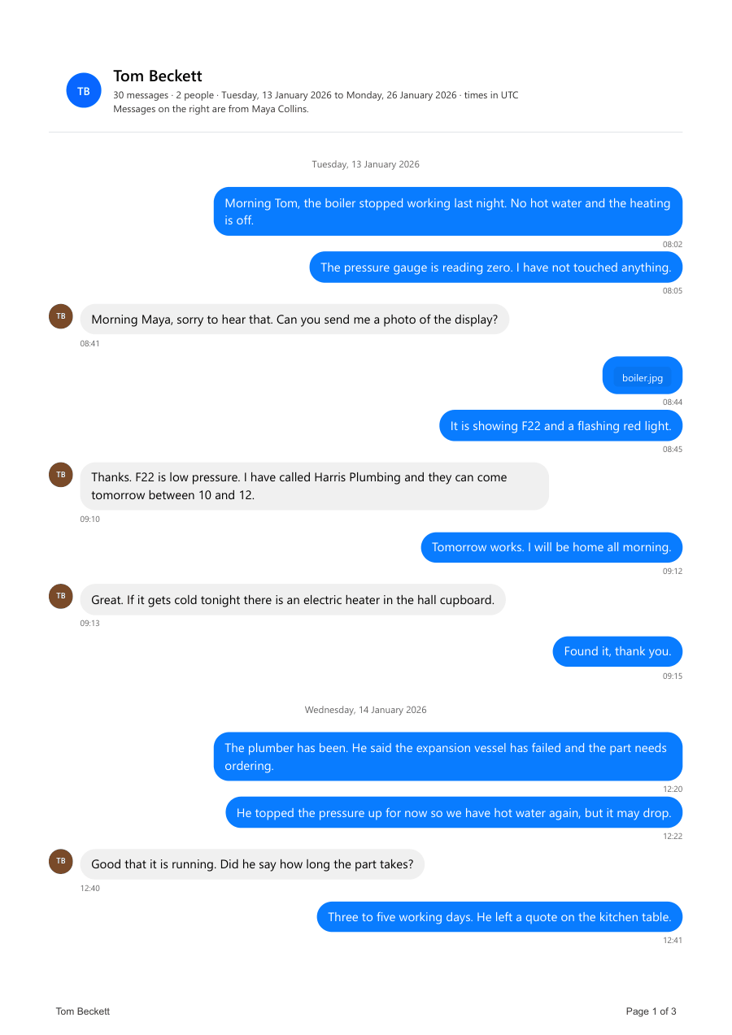This screenshot has height=1035, width=732.
Task: Click the 08:41 timestamp under Tom's message
Action: point(89,344)
